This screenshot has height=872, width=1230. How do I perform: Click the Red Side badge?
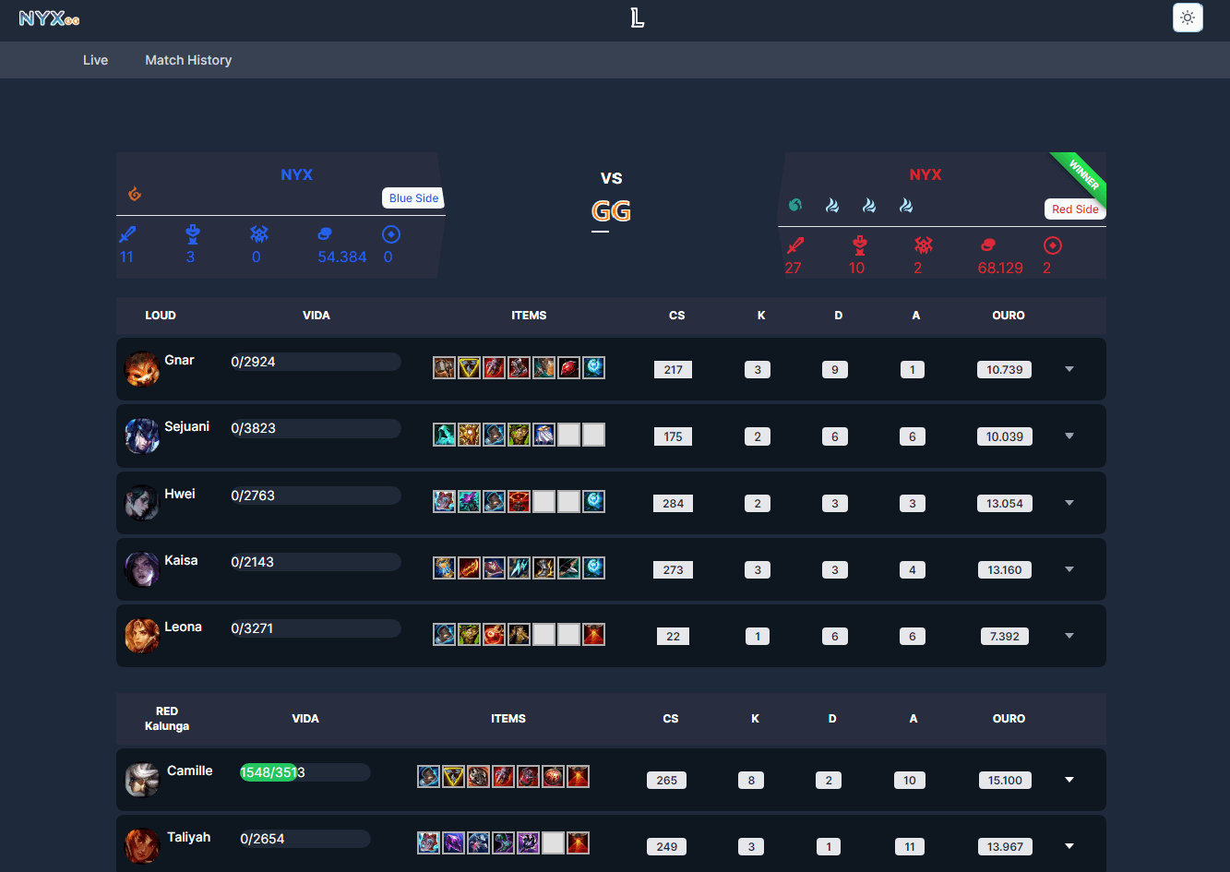click(1075, 209)
